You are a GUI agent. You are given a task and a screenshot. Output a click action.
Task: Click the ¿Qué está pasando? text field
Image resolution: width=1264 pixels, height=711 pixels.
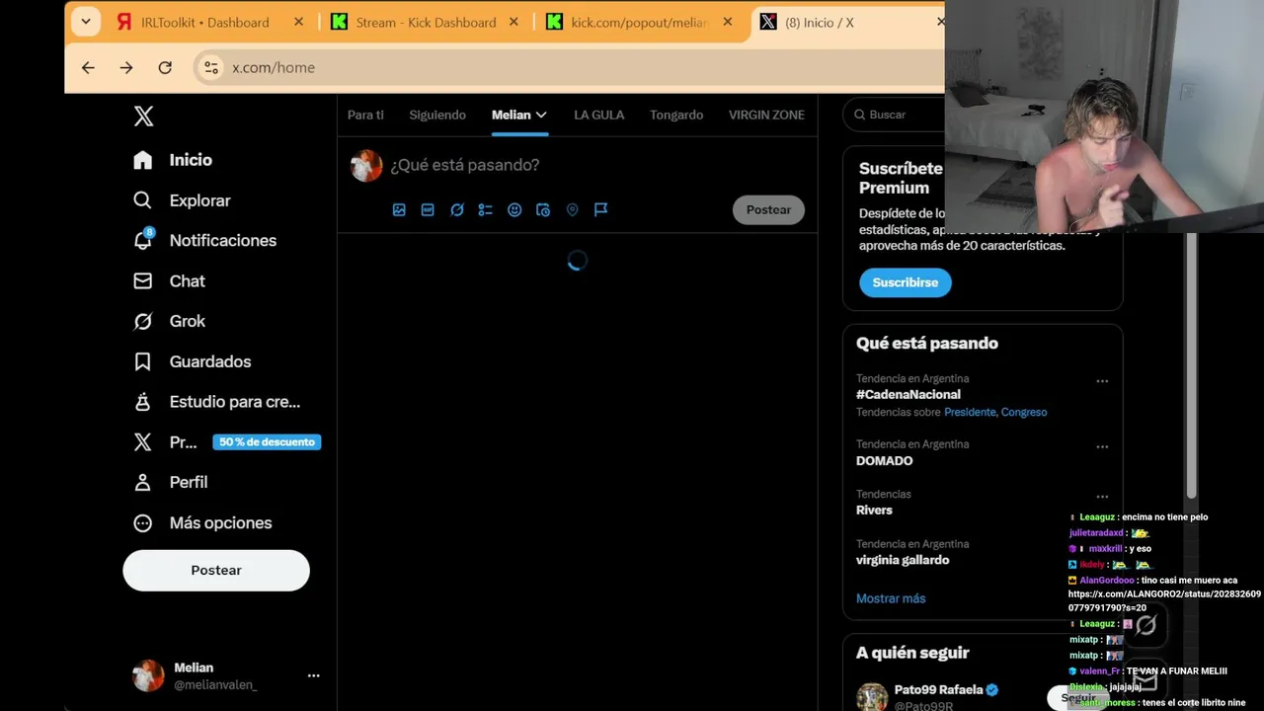point(464,165)
